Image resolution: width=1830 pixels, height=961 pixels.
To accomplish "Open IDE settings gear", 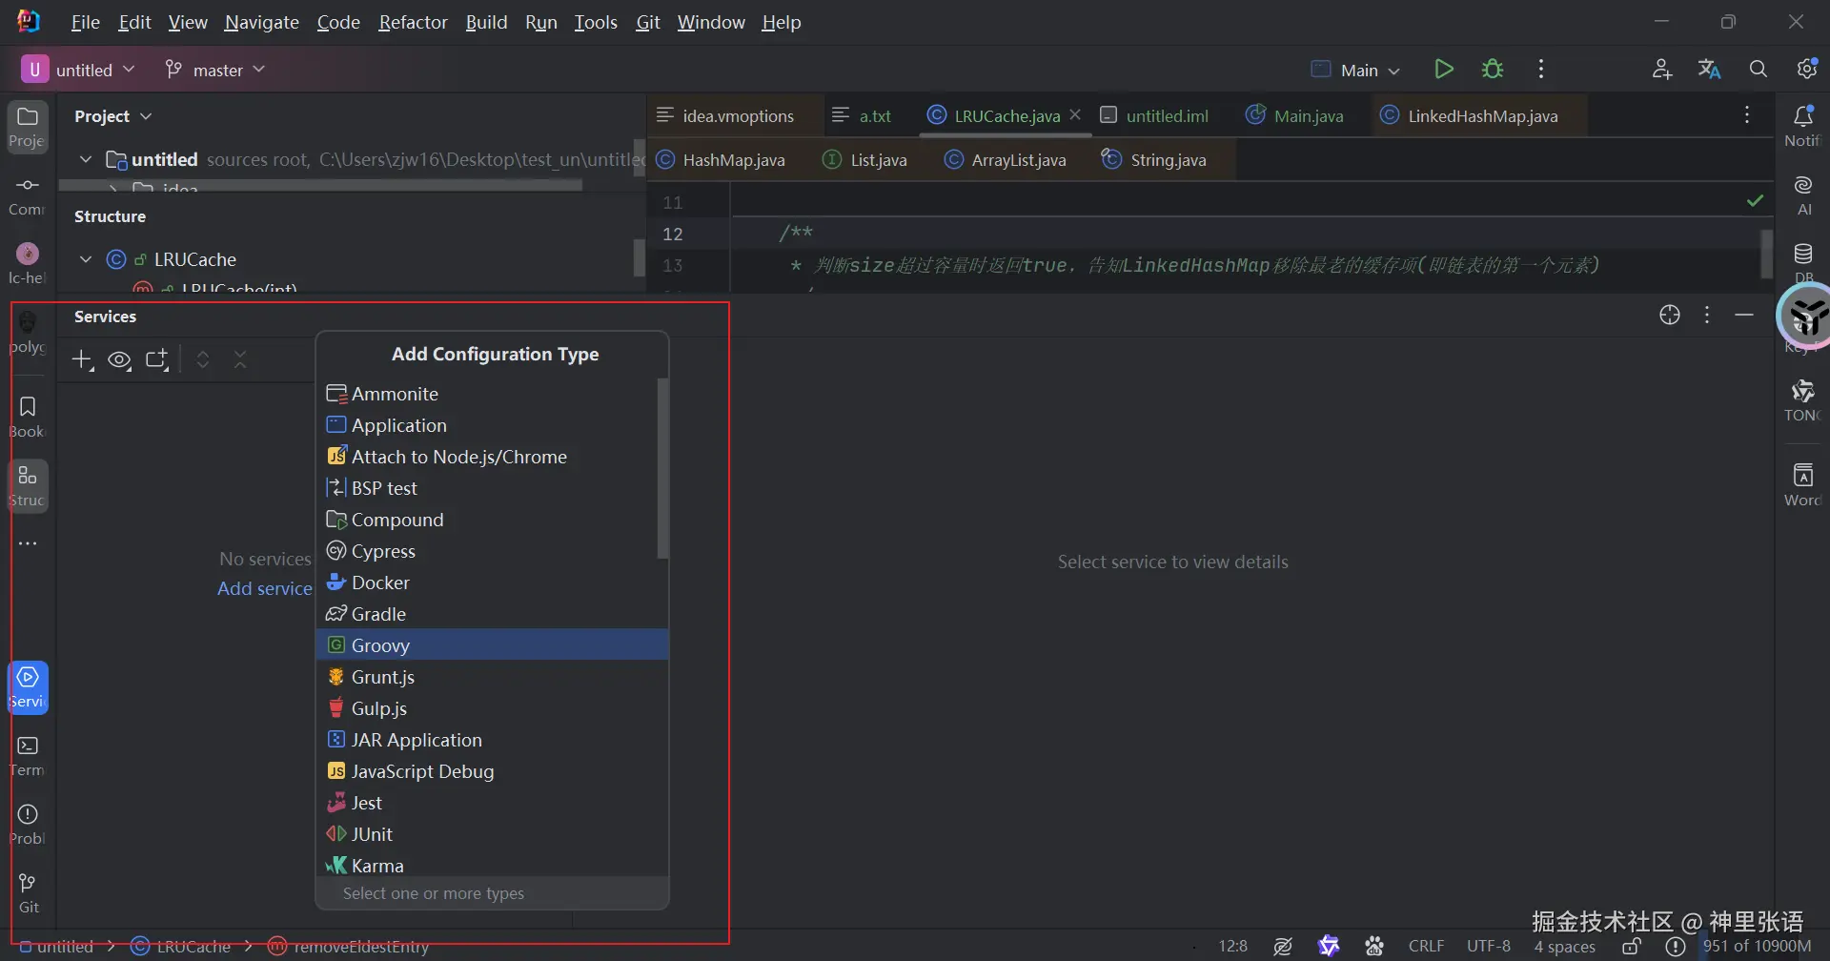I will point(1806,70).
